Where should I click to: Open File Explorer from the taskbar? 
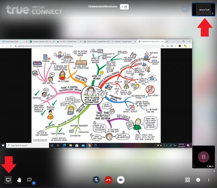(x=71, y=146)
